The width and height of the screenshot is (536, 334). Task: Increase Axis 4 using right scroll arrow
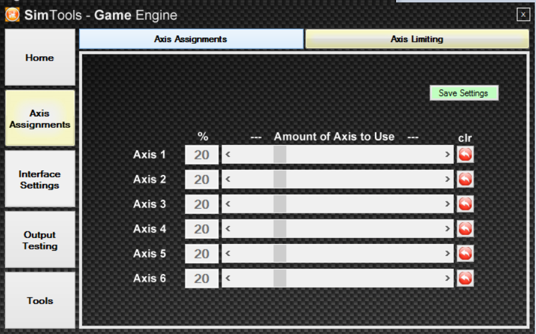(x=447, y=229)
